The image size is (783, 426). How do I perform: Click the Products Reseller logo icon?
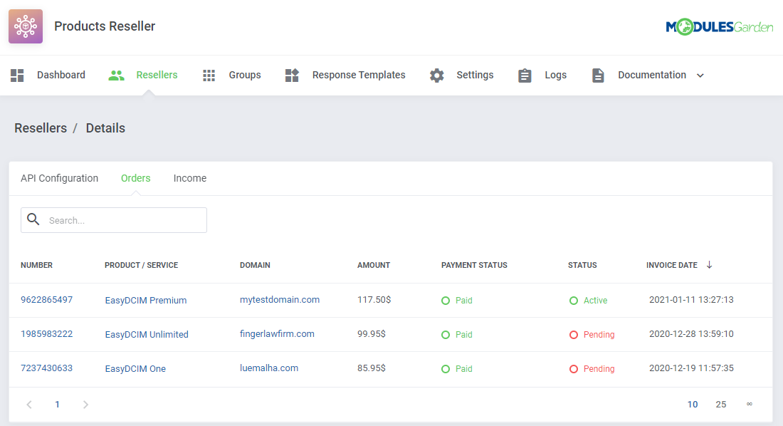tap(26, 26)
